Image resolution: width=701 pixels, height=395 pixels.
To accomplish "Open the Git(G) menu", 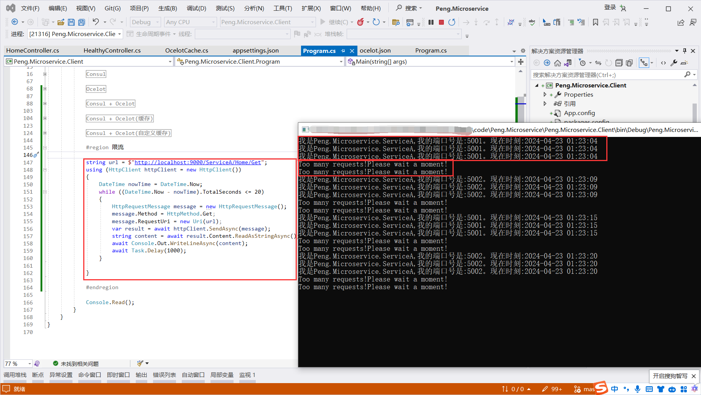I will pyautogui.click(x=113, y=8).
